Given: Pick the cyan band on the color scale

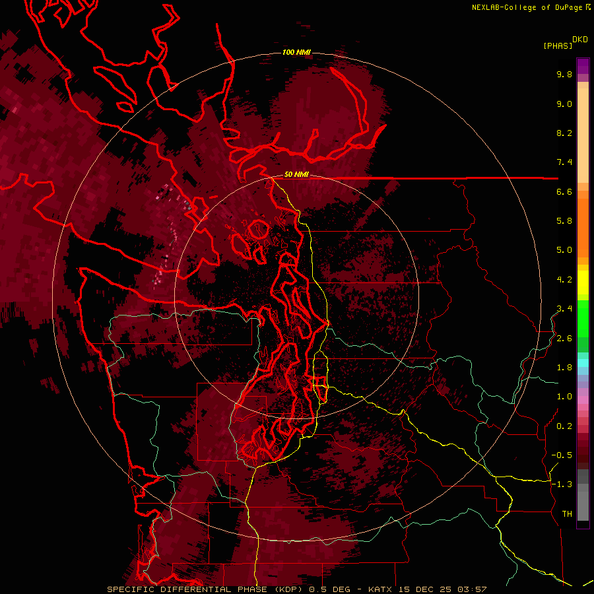Looking at the screenshot, I should pos(583,363).
